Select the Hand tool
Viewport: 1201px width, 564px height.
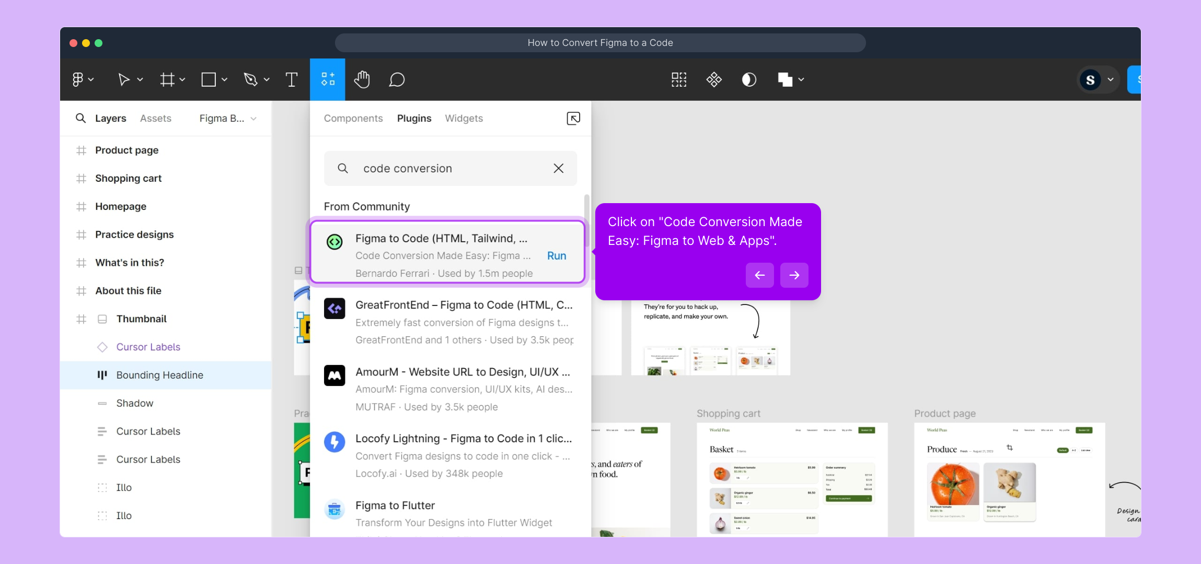pos(362,80)
